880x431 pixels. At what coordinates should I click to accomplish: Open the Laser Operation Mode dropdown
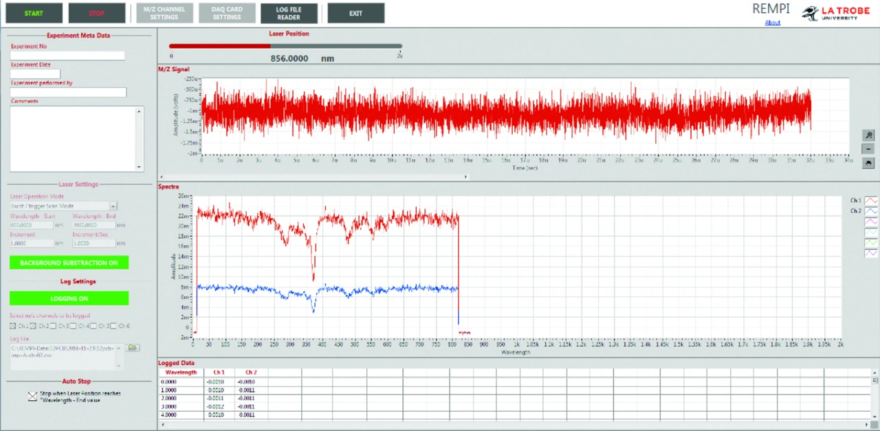point(113,206)
